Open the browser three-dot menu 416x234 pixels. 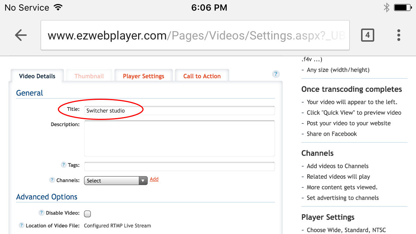(398, 35)
